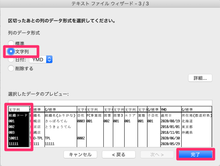
Task: Select the エリア column in preview
Action: click(x=130, y=115)
